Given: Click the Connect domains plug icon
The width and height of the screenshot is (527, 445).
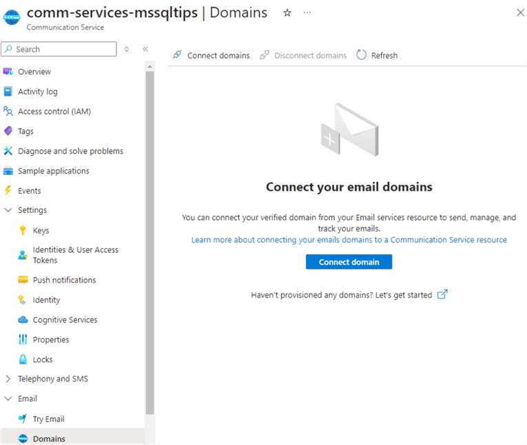Looking at the screenshot, I should [x=177, y=55].
